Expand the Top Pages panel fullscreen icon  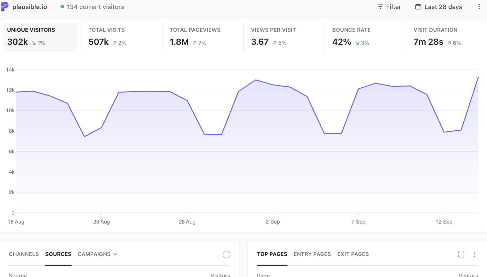(x=461, y=255)
